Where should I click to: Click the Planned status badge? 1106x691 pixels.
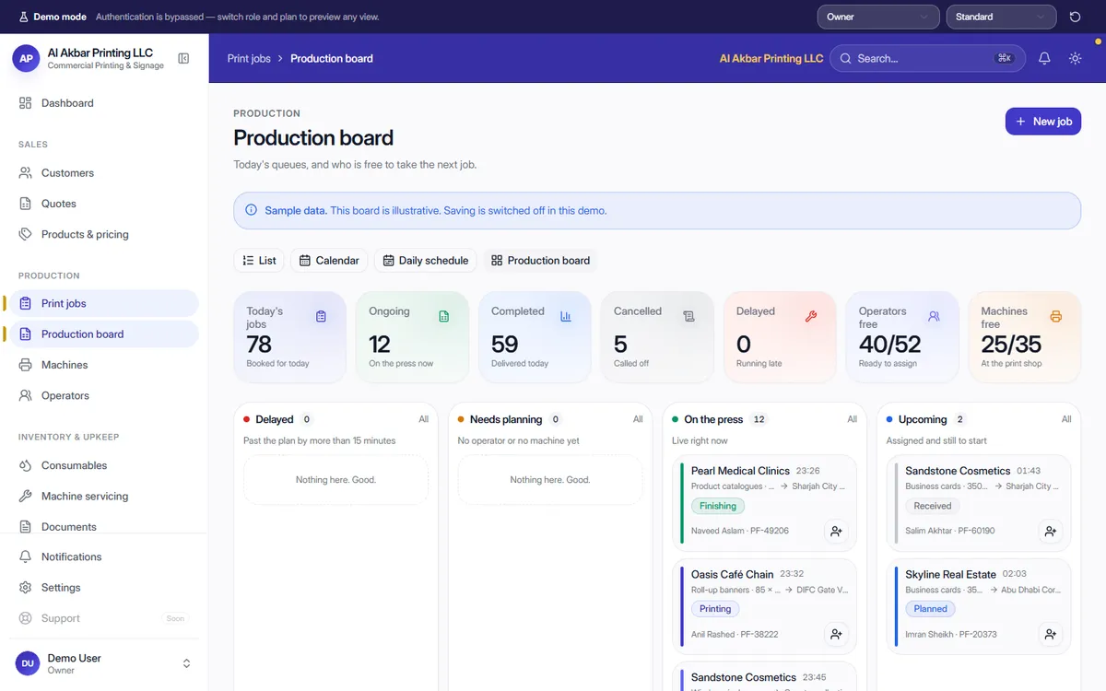point(931,609)
